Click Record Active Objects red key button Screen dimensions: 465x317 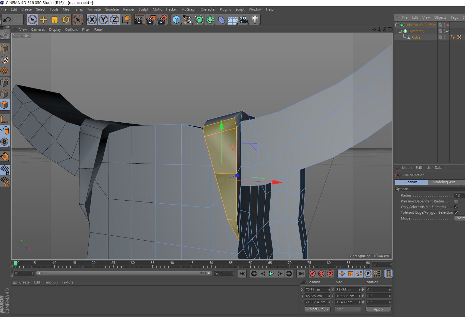(312, 274)
